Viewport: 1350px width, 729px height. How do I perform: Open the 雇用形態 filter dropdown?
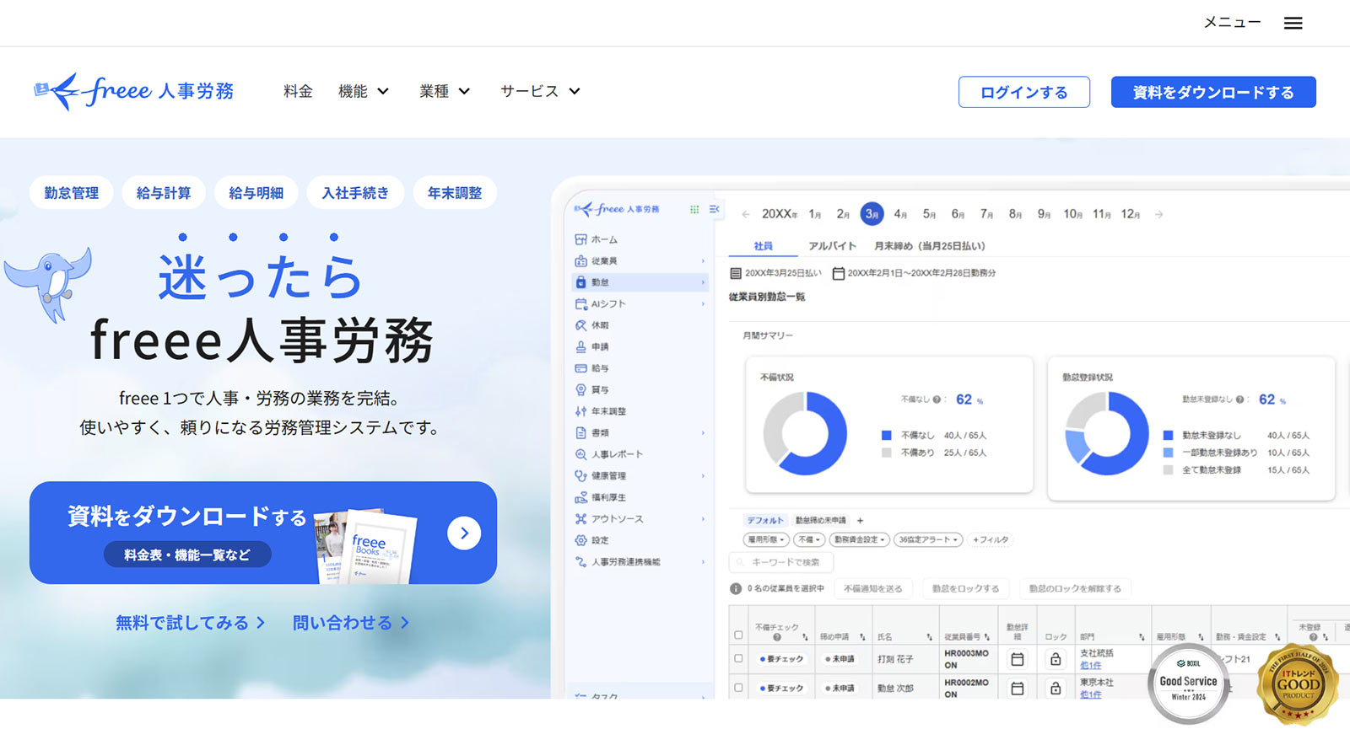pos(766,539)
